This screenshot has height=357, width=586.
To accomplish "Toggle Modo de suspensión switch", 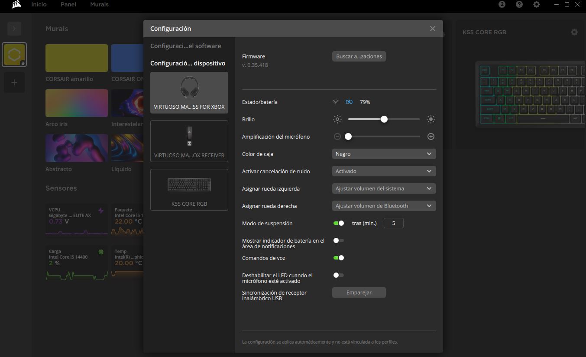I will [x=339, y=223].
